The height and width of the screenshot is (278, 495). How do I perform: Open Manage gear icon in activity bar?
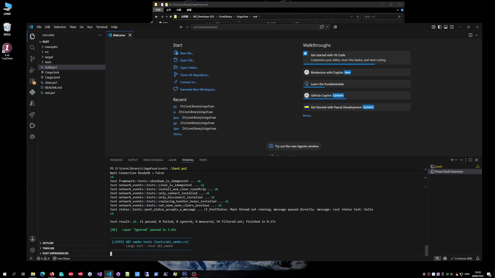[32, 250]
